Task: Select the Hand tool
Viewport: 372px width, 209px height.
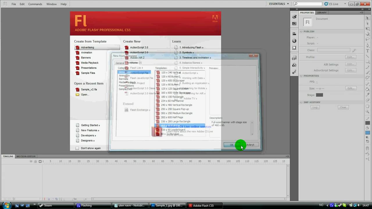Action: (x=368, y=106)
